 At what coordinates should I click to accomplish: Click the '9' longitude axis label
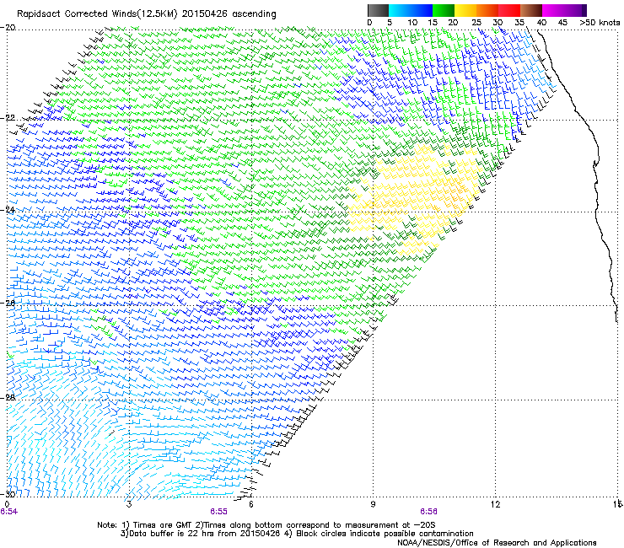click(x=373, y=504)
